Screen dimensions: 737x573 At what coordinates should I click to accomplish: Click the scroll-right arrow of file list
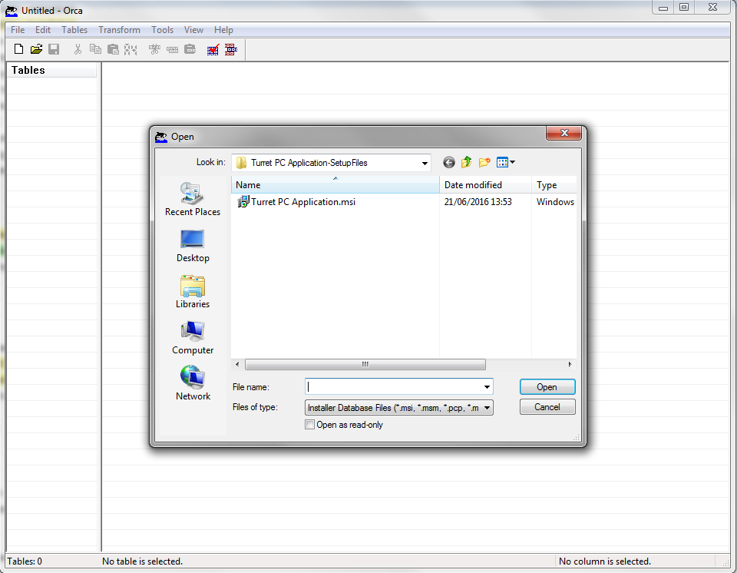click(x=570, y=365)
